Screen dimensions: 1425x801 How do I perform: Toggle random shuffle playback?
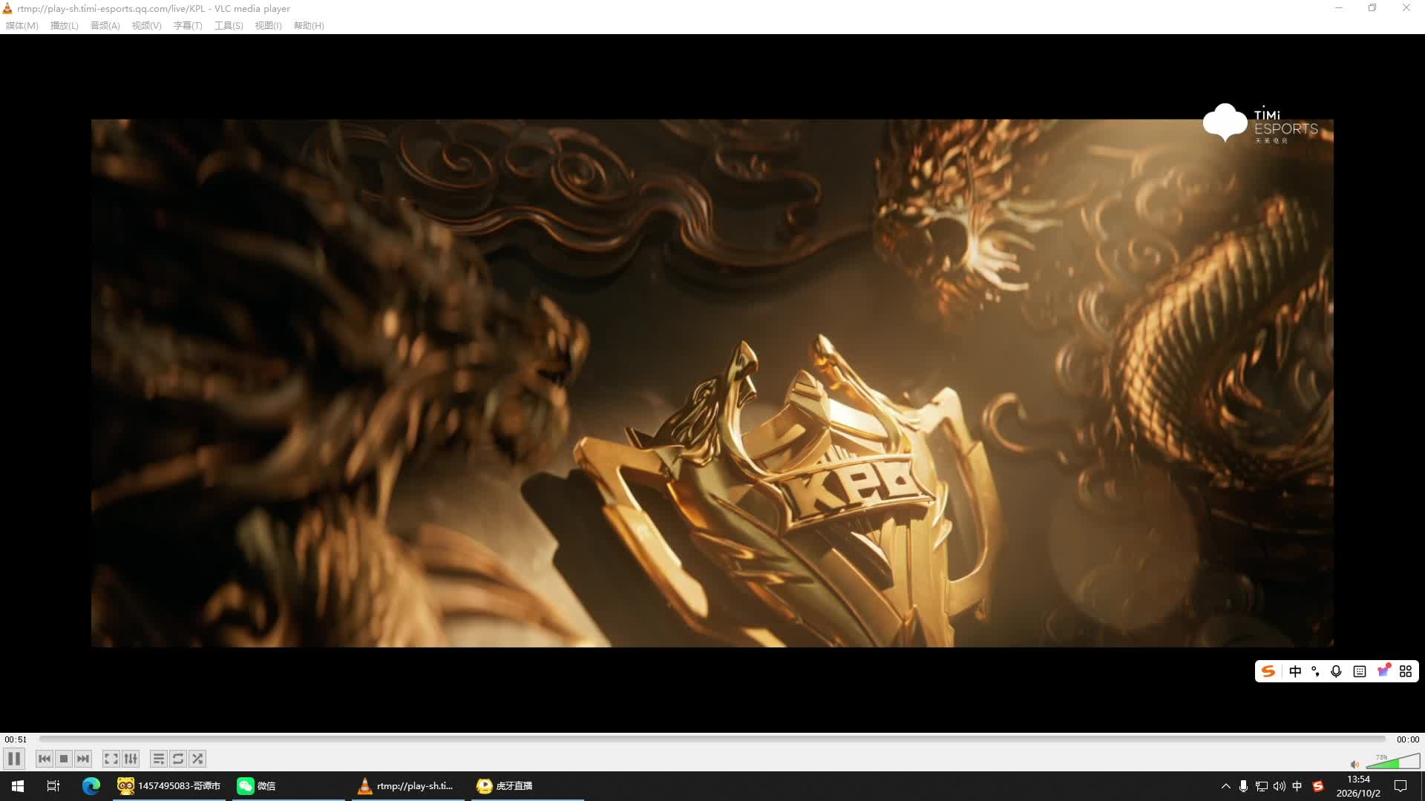pos(197,759)
